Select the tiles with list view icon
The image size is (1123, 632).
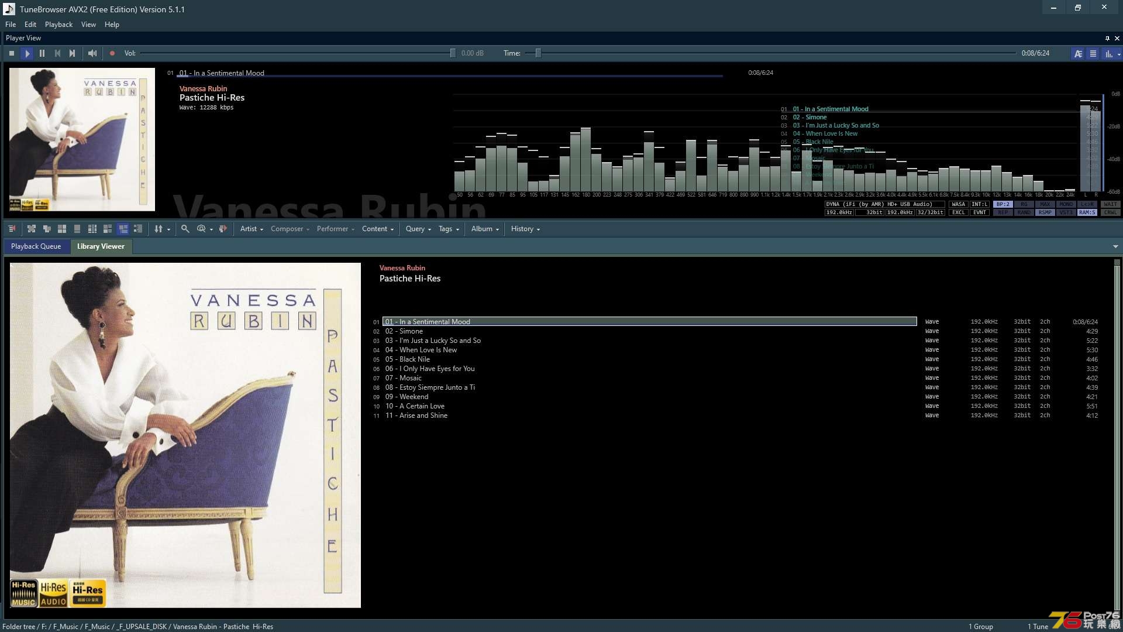[x=108, y=229]
